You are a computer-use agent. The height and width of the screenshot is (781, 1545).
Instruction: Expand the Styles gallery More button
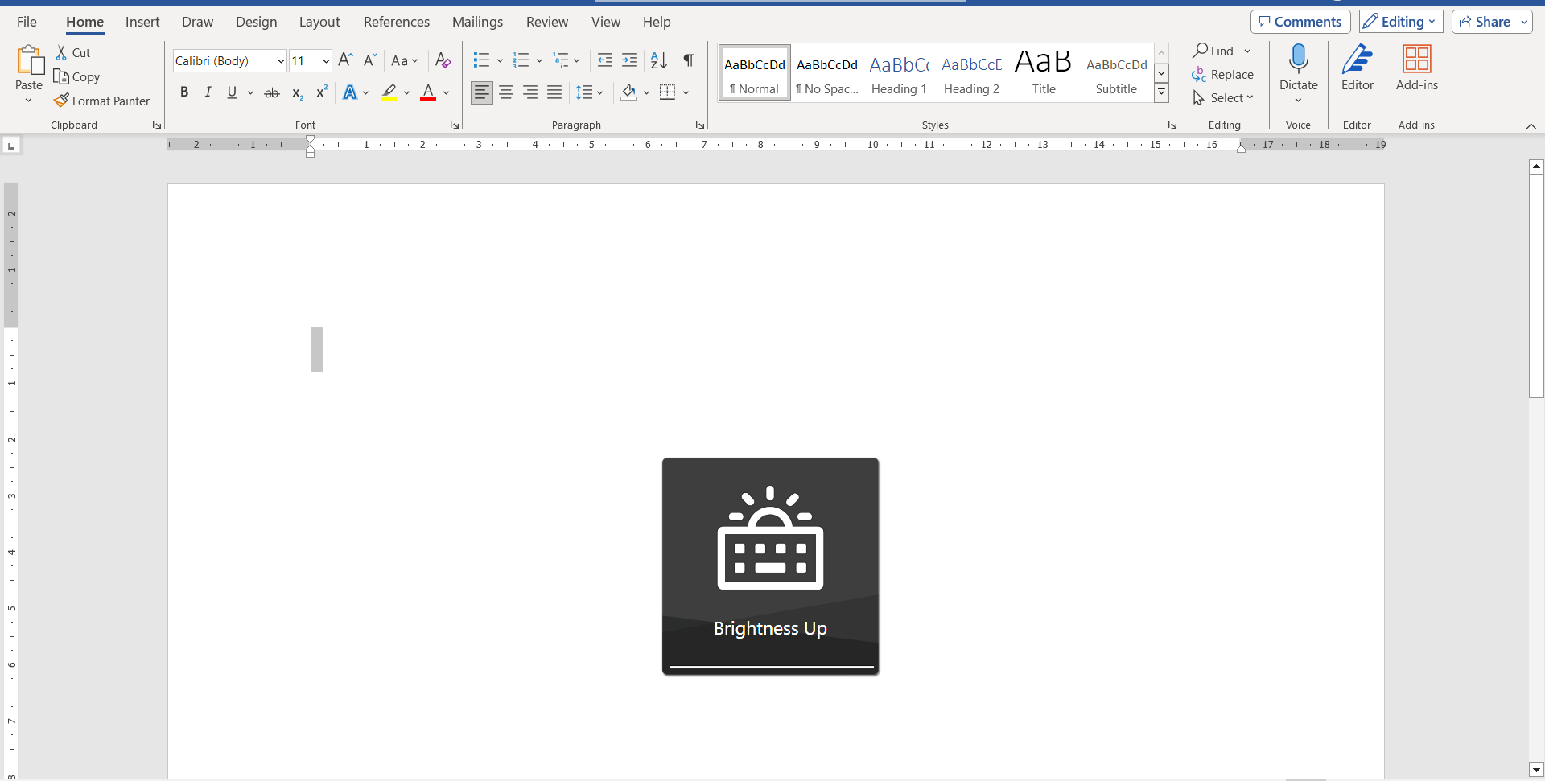(1161, 93)
